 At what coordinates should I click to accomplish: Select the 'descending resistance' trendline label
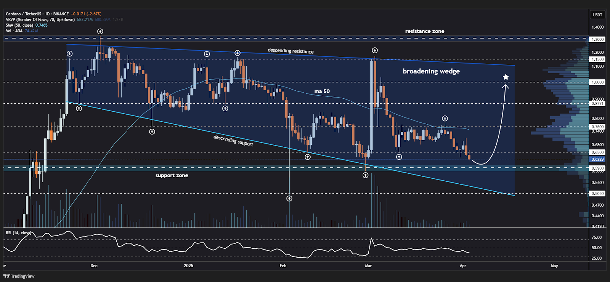tap(291, 51)
